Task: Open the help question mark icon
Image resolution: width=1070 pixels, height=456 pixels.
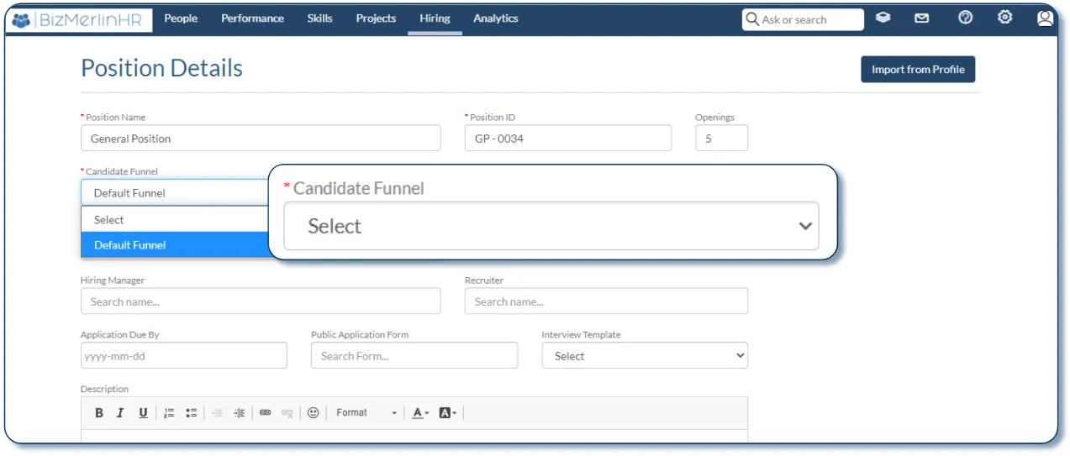Action: 965,18
